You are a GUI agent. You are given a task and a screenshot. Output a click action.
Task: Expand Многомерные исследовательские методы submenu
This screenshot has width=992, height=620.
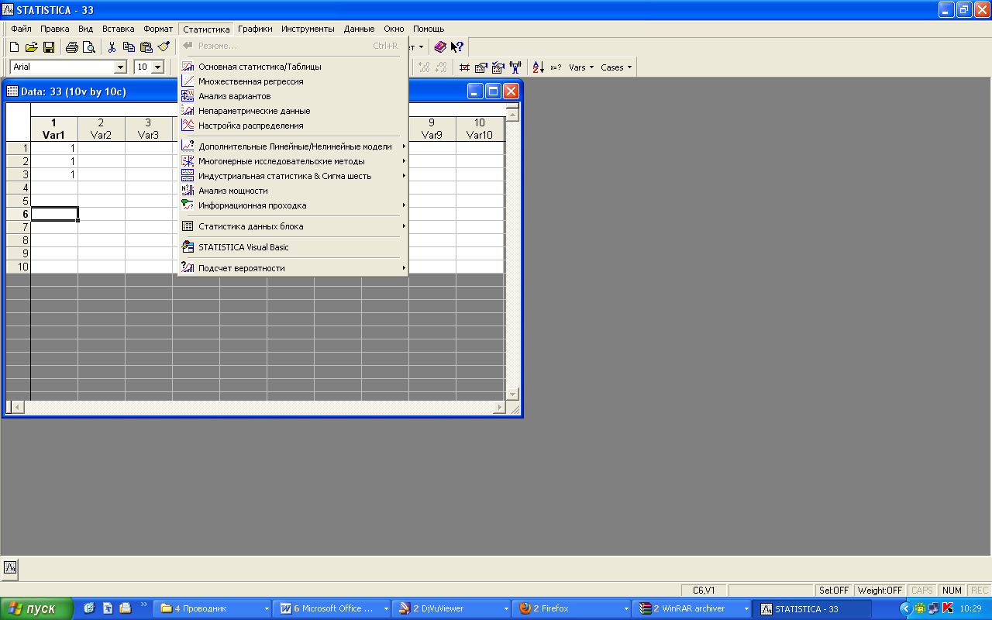294,161
